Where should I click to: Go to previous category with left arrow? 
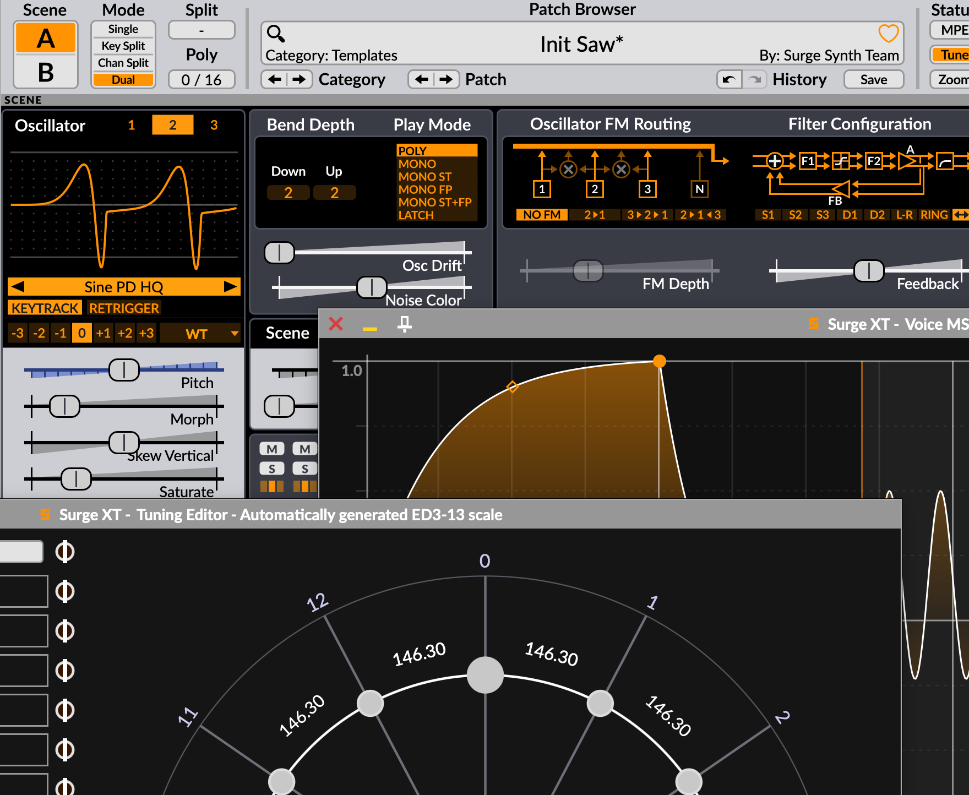pos(275,79)
